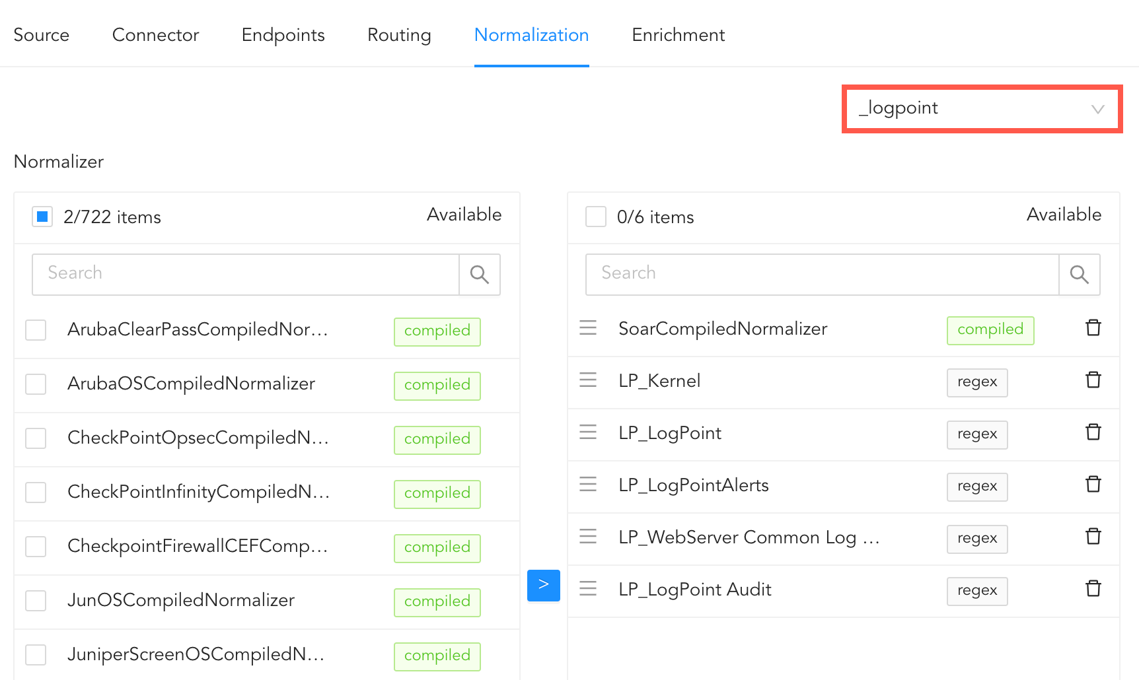Click the drag handle beside LP_WebServer Common Log
This screenshot has height=680, width=1139.
click(x=588, y=537)
